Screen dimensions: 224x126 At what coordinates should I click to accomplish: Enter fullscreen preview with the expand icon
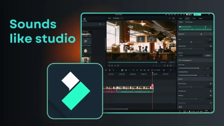173,66
